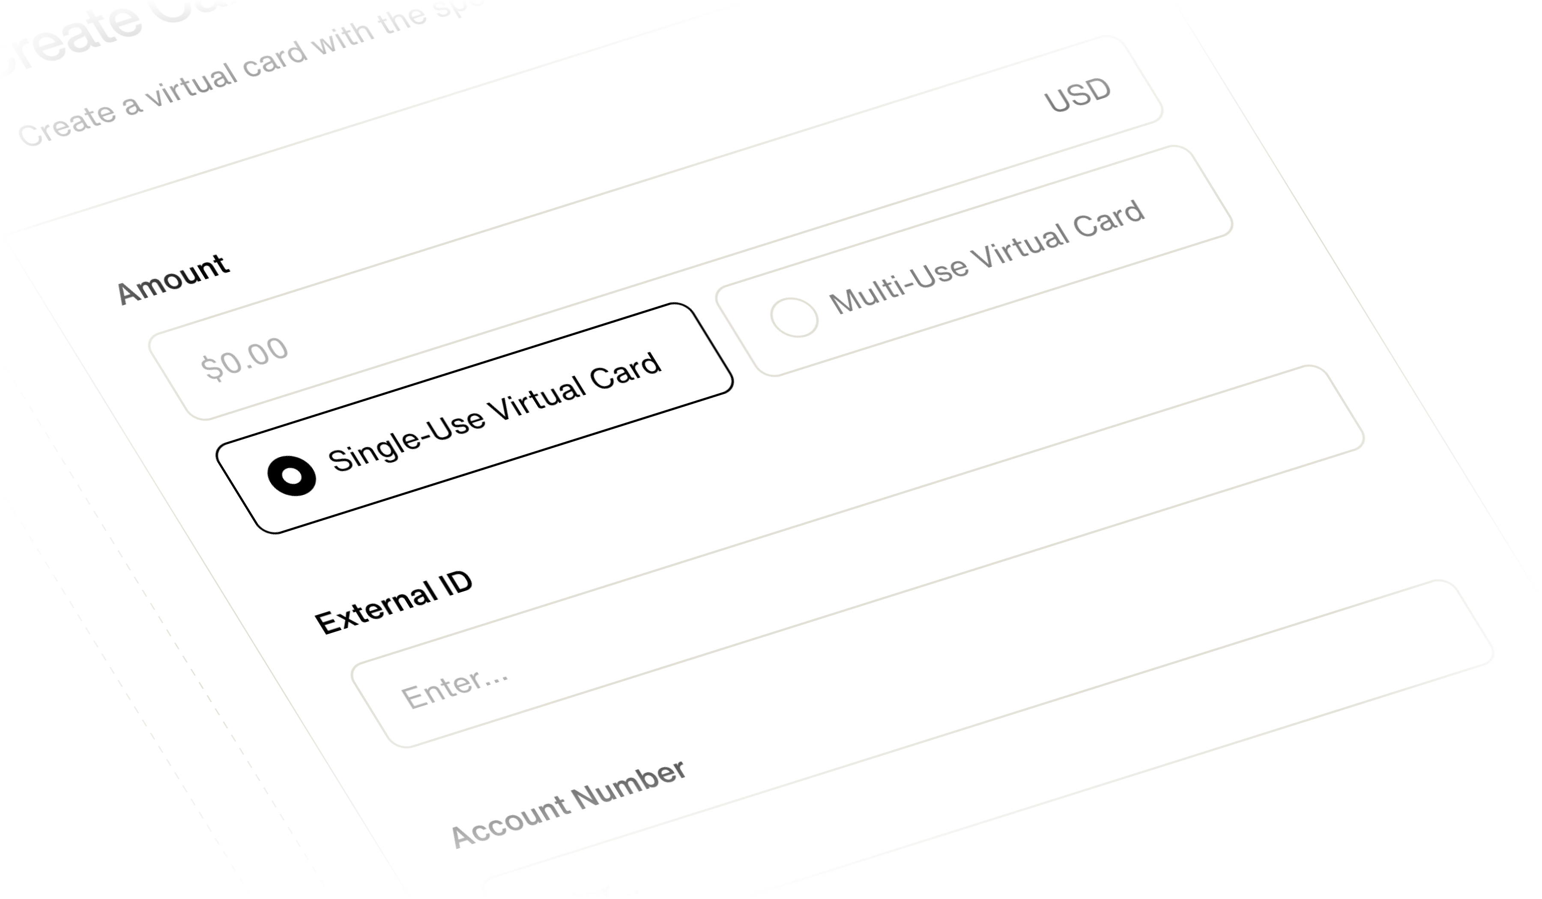Click the filled black radio dot icon

pyautogui.click(x=291, y=475)
